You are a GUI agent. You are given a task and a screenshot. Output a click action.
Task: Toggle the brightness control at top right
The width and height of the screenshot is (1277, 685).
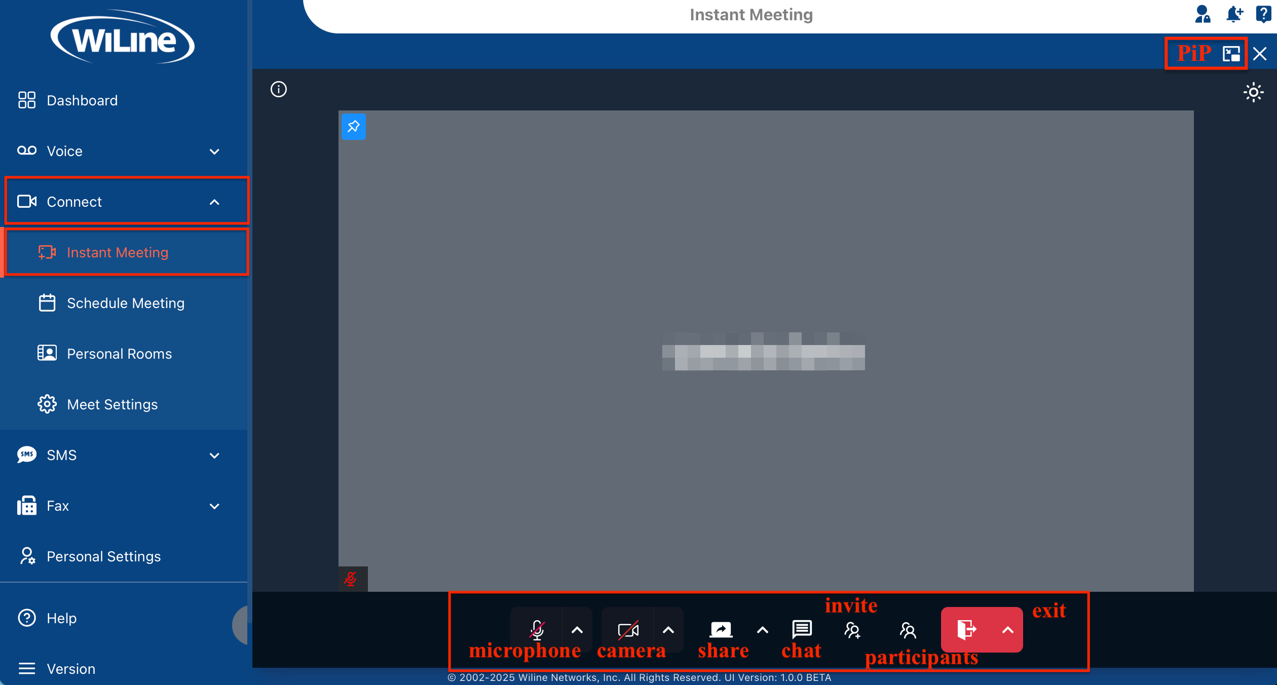1253,92
